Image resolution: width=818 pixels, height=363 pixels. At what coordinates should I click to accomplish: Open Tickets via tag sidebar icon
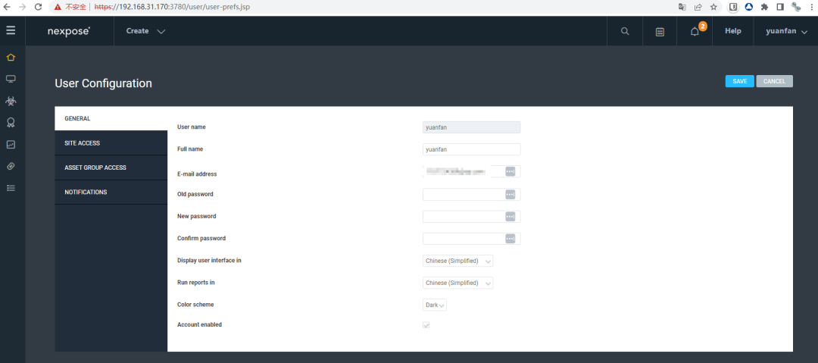point(11,166)
